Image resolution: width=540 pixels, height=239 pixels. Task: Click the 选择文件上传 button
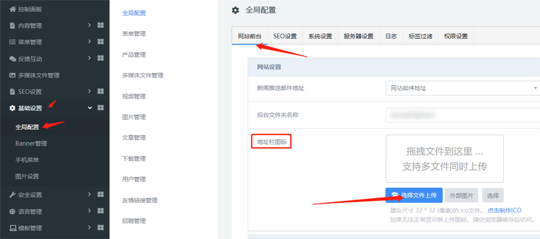click(414, 195)
